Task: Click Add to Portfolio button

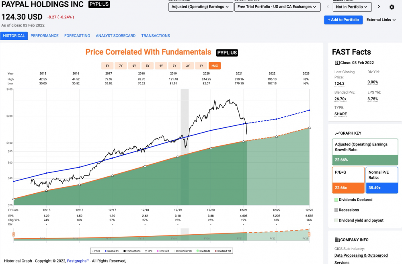Action: (x=343, y=20)
